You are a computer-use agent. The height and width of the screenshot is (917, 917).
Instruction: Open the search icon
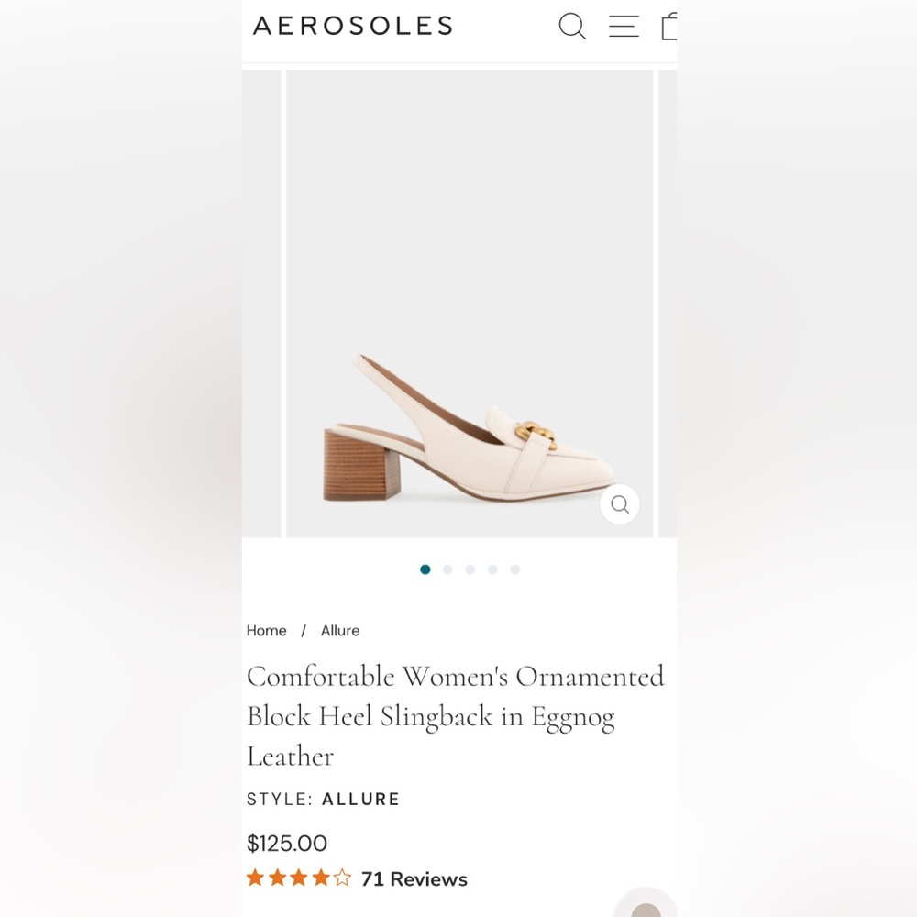click(x=572, y=27)
